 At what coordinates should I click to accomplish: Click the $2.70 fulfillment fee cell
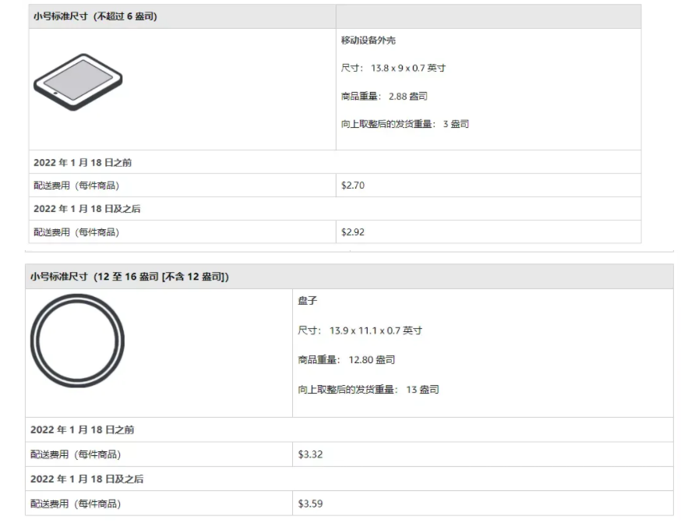tap(353, 186)
